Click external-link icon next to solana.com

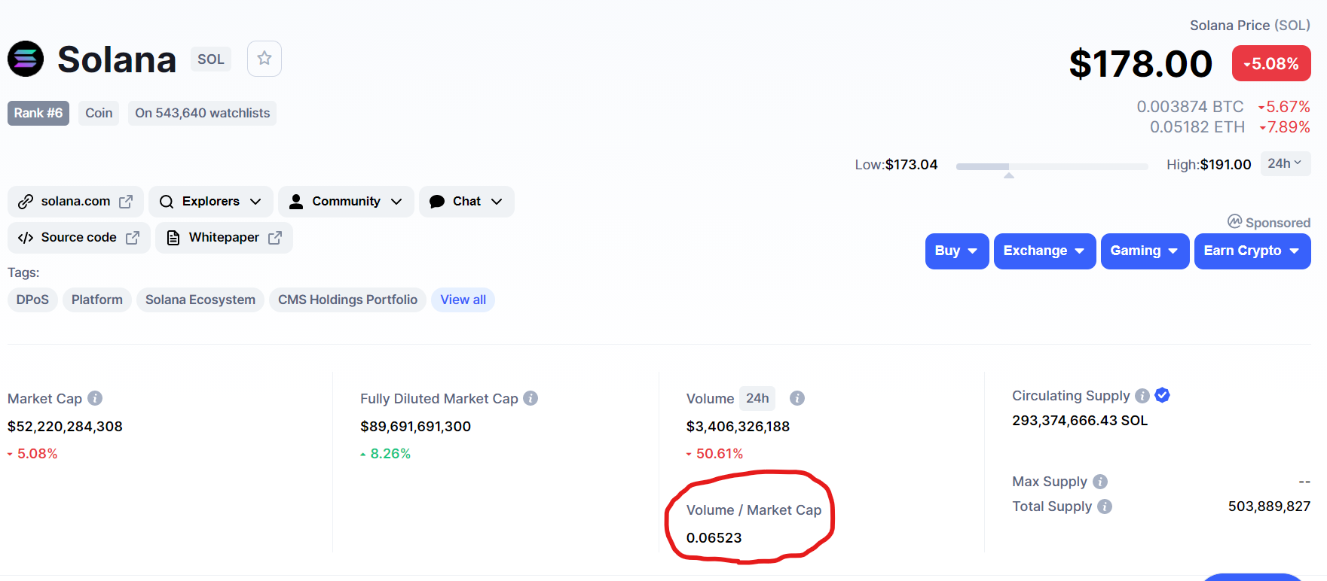point(126,202)
